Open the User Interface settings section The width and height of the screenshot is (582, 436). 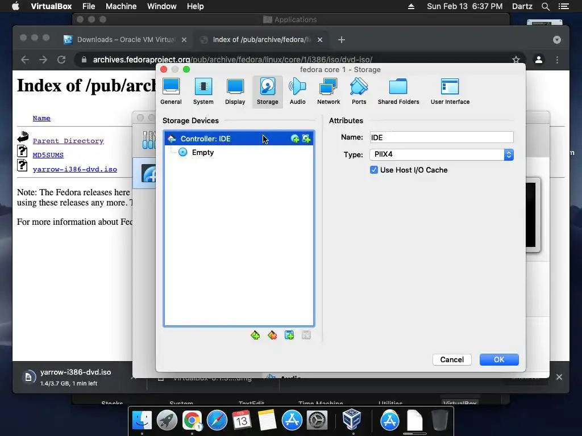pos(450,91)
